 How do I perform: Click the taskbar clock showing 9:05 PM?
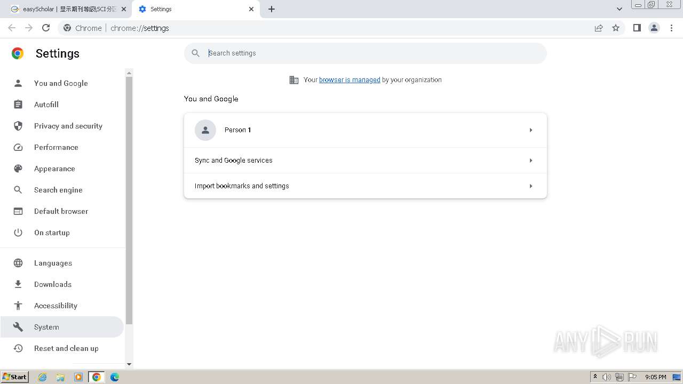click(655, 377)
